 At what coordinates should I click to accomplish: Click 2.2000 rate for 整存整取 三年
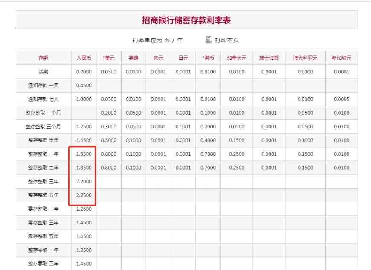click(x=84, y=182)
